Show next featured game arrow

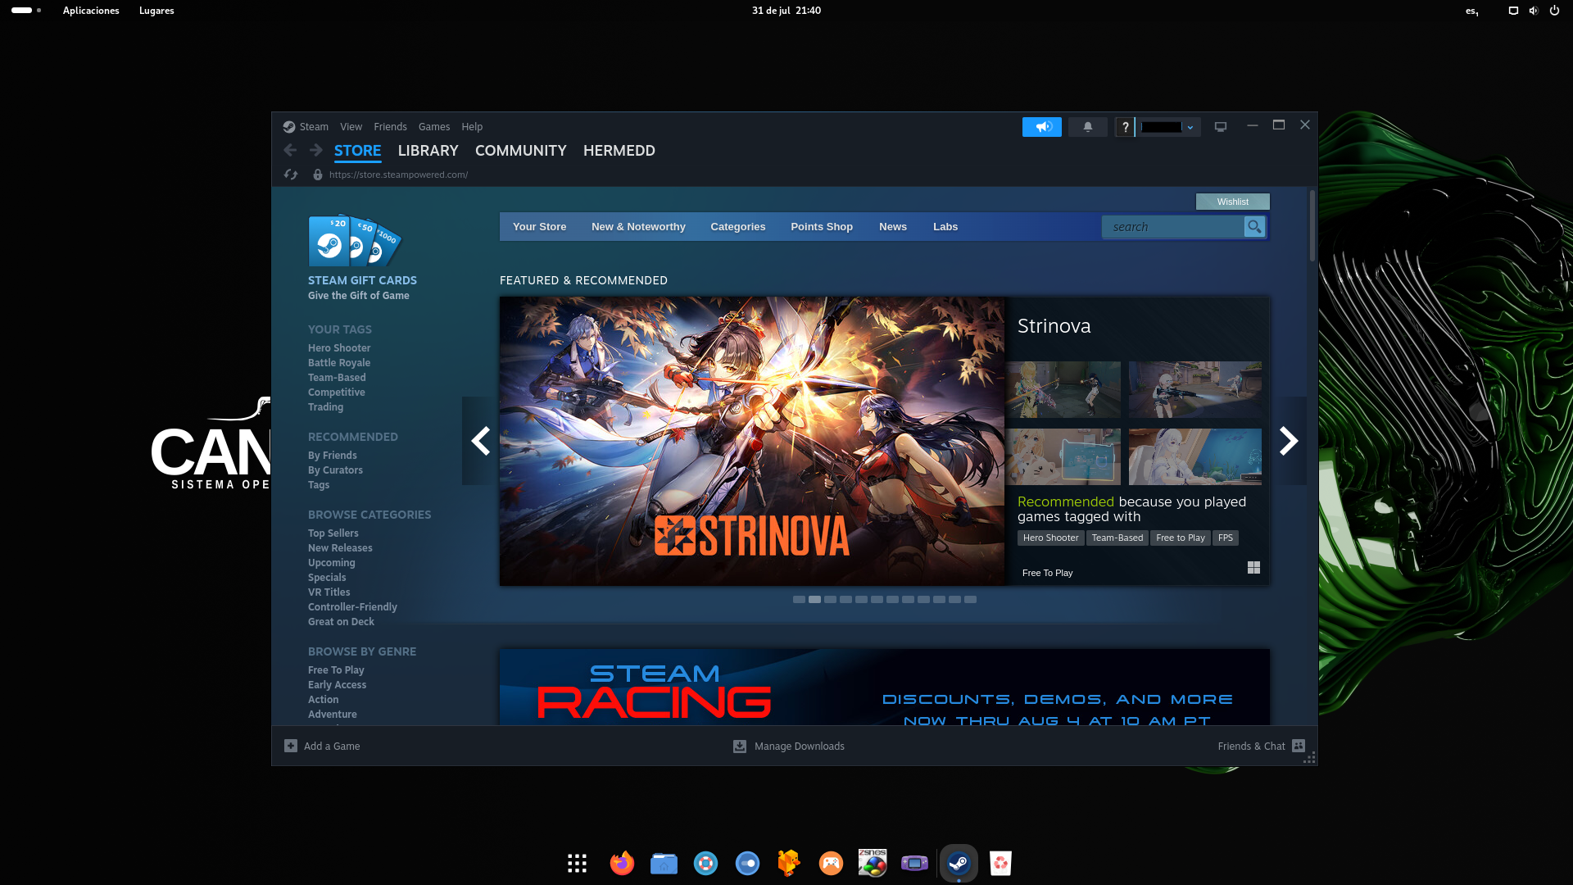[x=1289, y=441]
